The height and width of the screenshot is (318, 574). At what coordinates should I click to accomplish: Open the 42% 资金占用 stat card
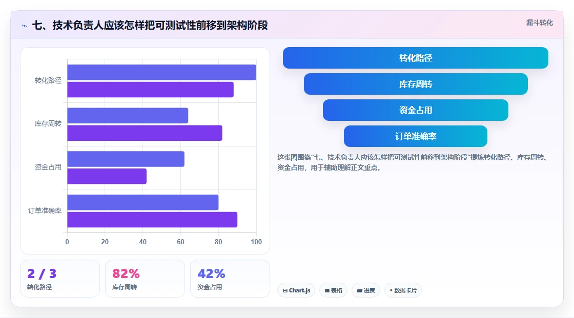coord(230,279)
